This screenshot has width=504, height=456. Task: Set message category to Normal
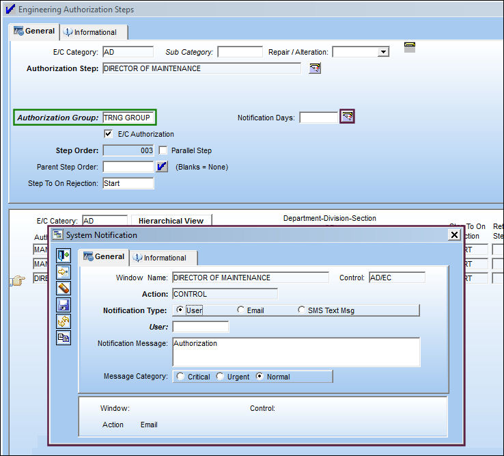pyautogui.click(x=260, y=376)
